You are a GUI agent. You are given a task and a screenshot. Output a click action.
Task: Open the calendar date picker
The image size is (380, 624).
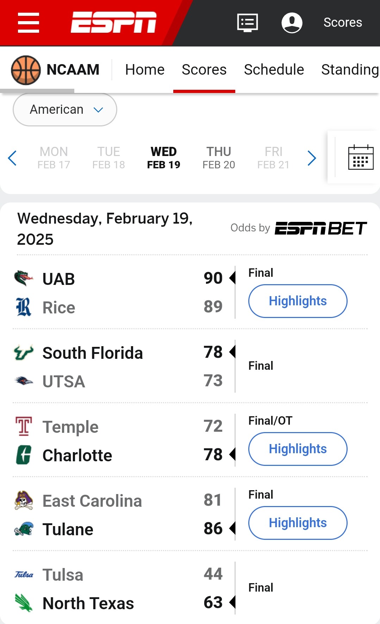(x=361, y=157)
